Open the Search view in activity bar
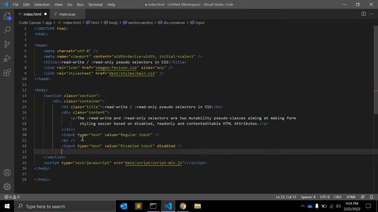378x212 pixels. (x=7, y=30)
